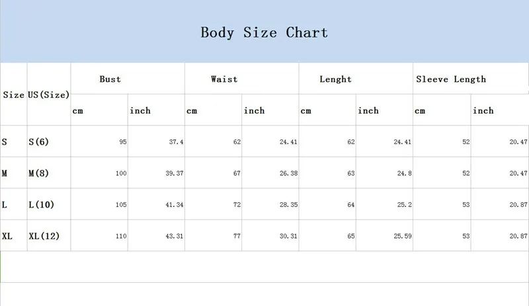Click the Body Size Chart title
529x306 pixels.
[264, 33]
